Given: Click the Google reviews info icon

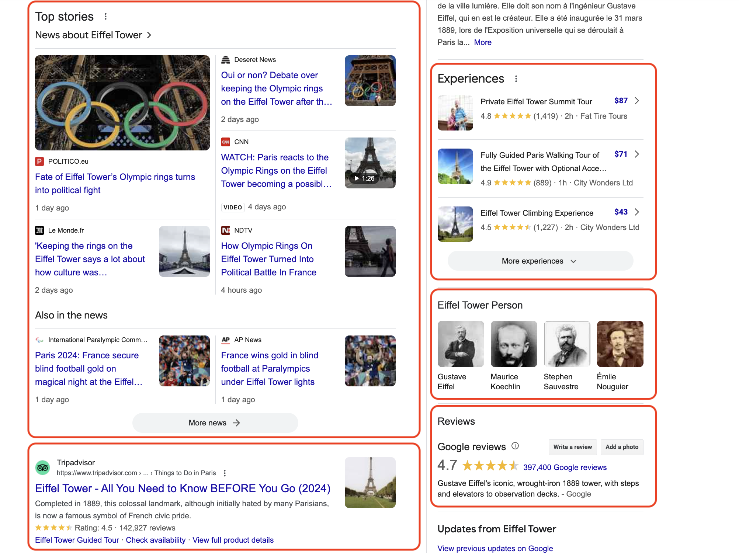Looking at the screenshot, I should pyautogui.click(x=515, y=446).
